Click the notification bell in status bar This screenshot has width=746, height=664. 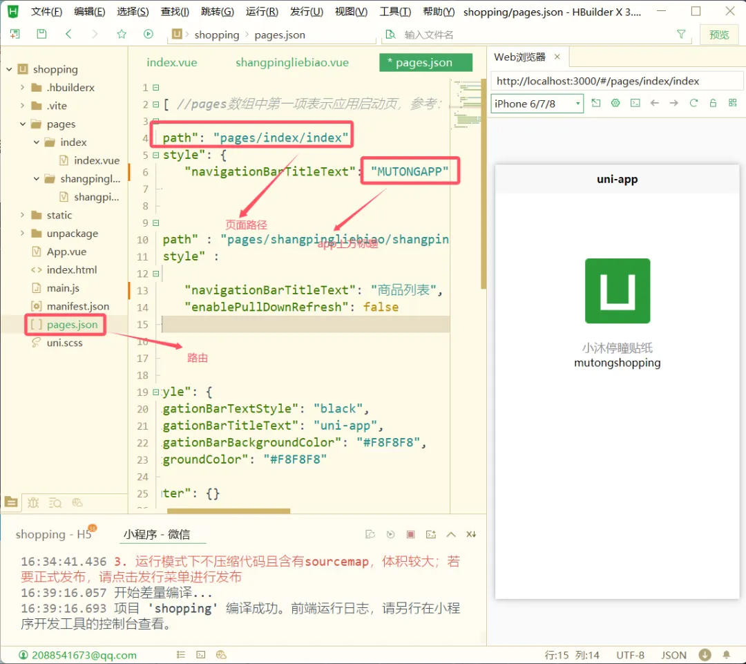[727, 655]
